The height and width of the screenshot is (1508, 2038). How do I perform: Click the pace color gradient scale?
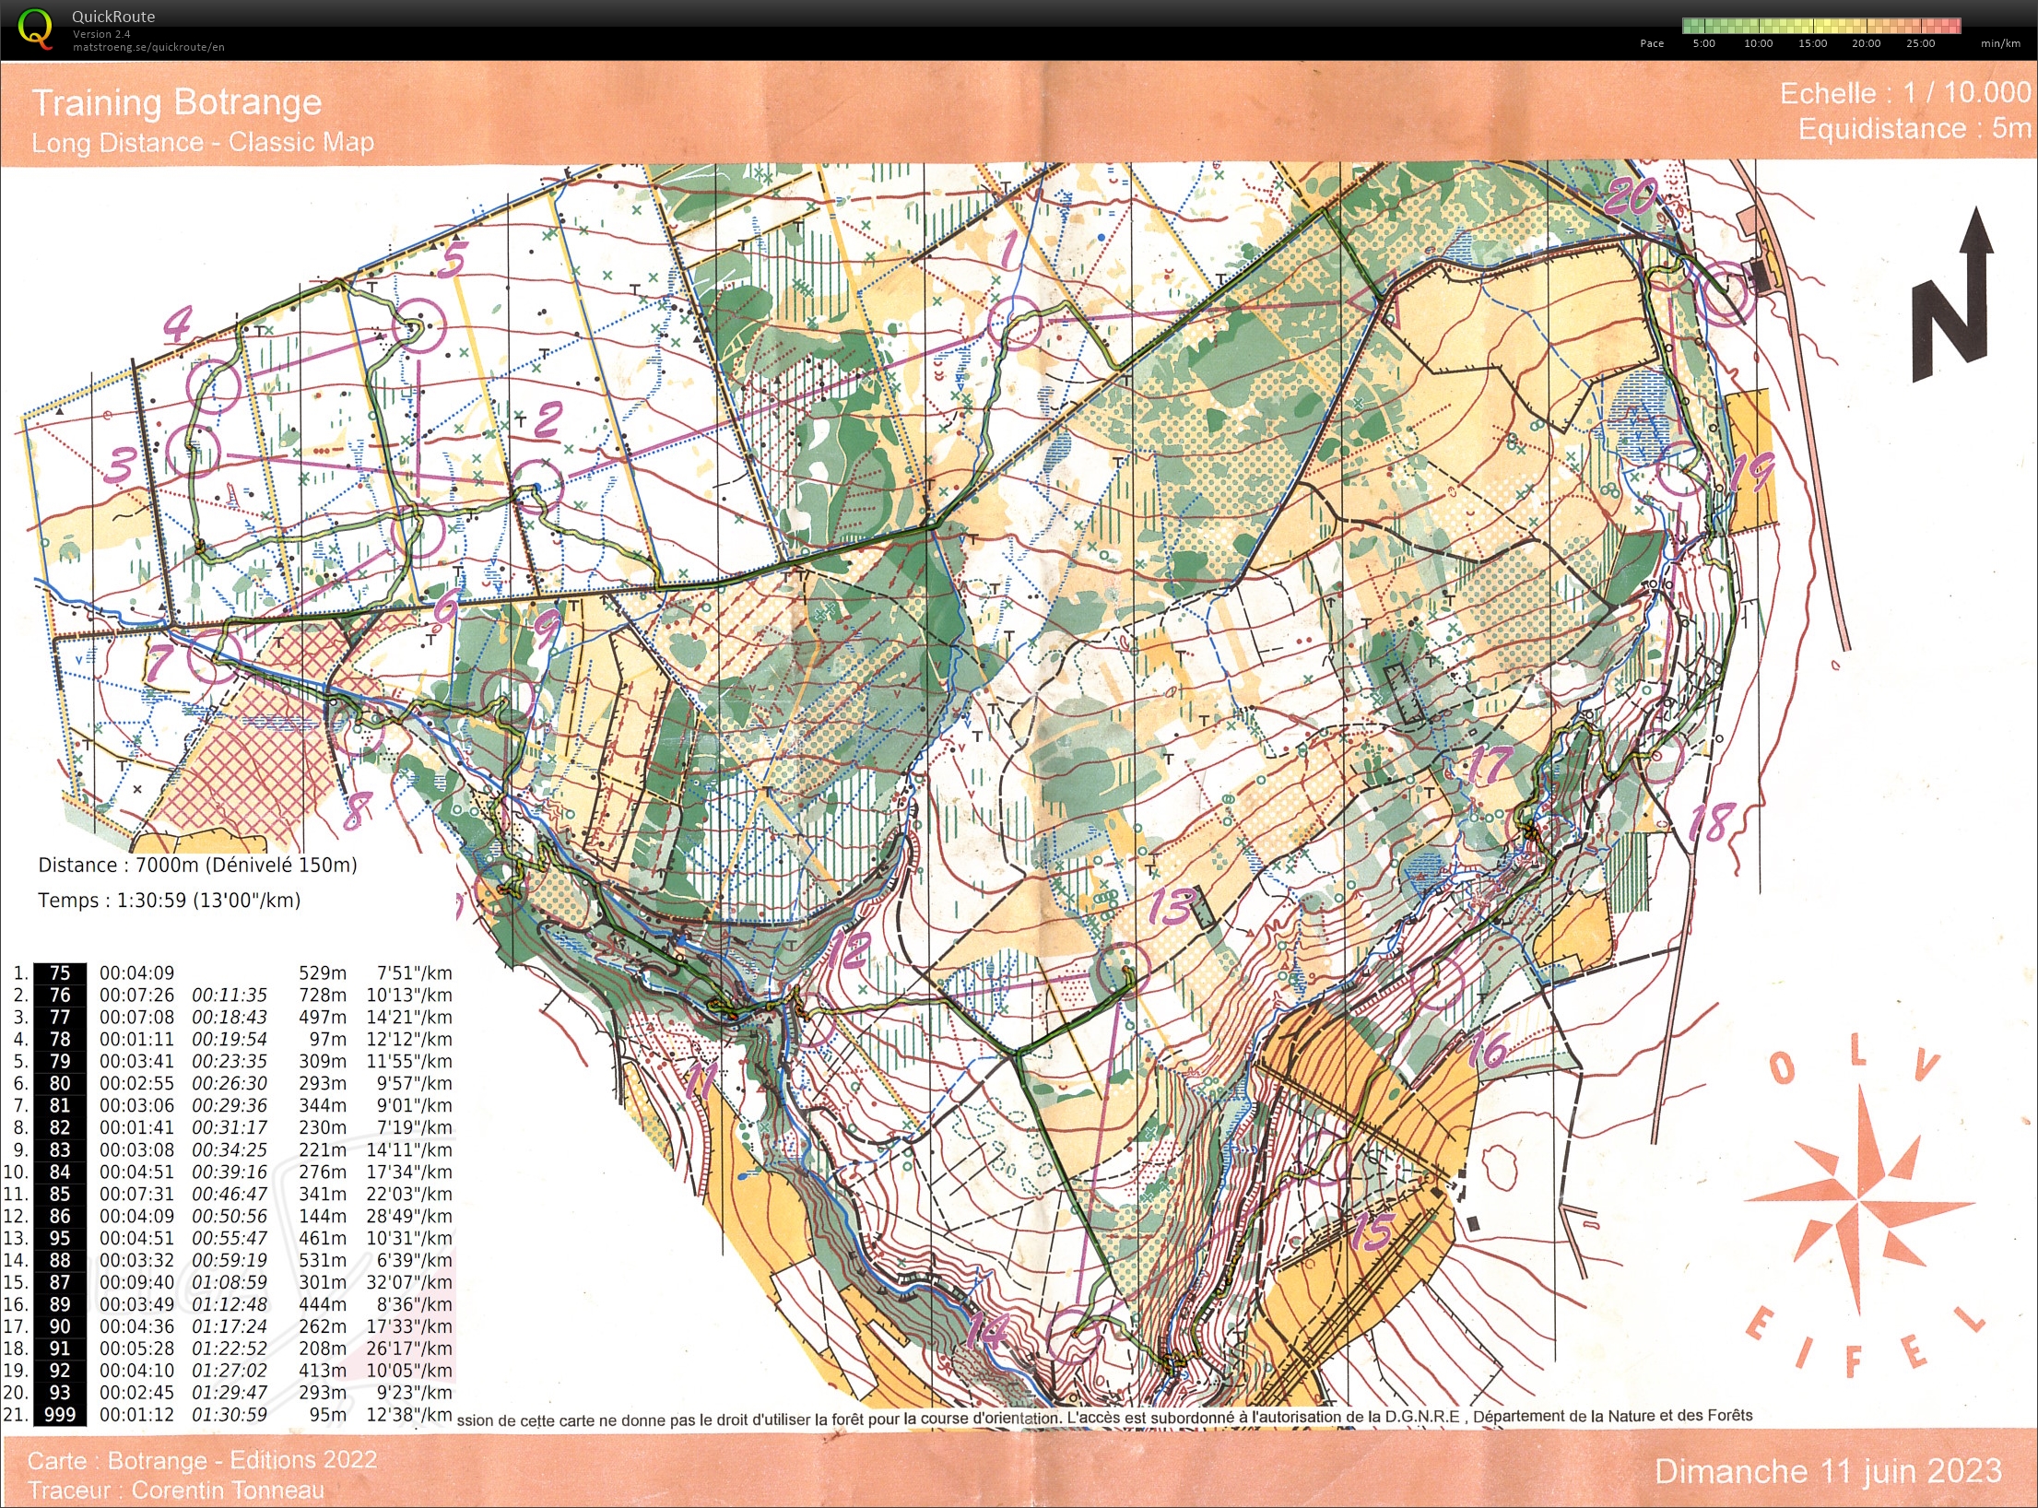pyautogui.click(x=1820, y=26)
